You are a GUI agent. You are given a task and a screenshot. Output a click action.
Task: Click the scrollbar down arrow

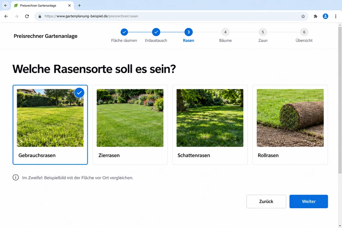click(340, 226)
